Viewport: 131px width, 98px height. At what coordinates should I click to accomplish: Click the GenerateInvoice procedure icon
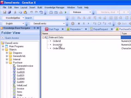click(14, 66)
